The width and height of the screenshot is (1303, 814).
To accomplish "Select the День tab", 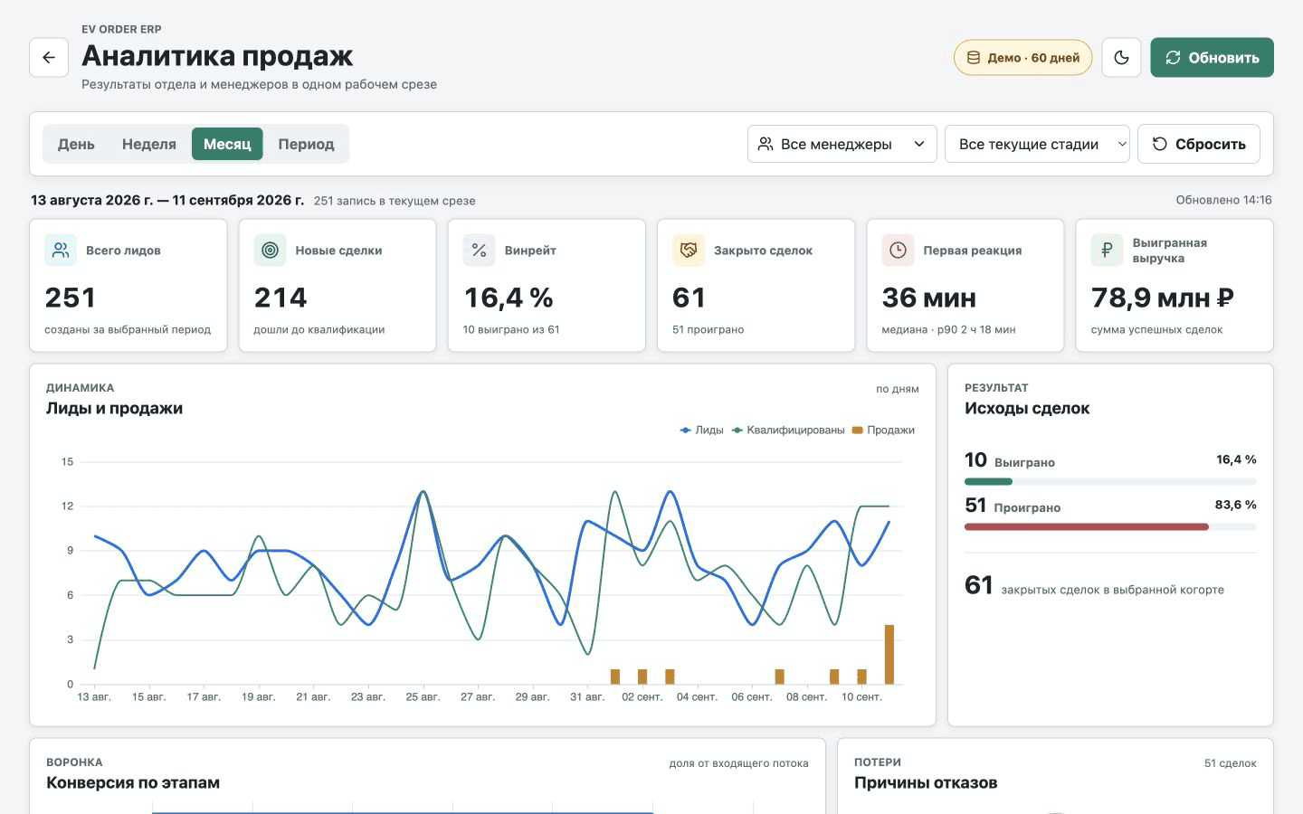I will click(x=76, y=144).
